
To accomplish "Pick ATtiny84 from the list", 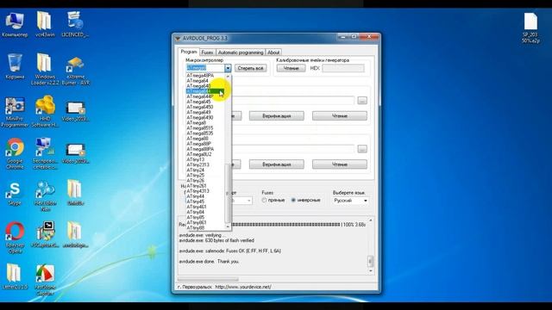I will point(205,213).
